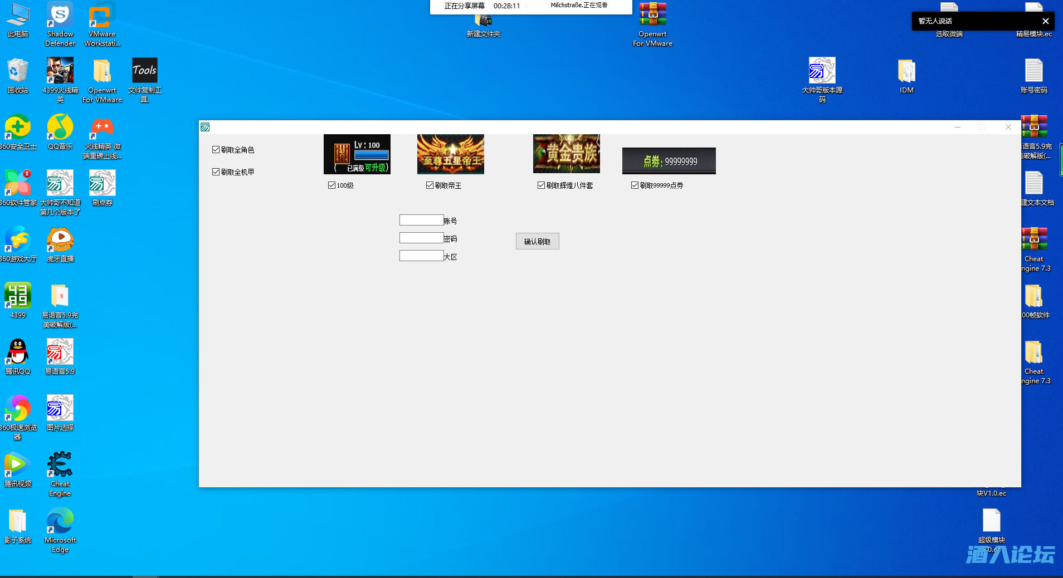Open 易语言5.9 desktop shortcut
The image size is (1063, 578).
60,353
